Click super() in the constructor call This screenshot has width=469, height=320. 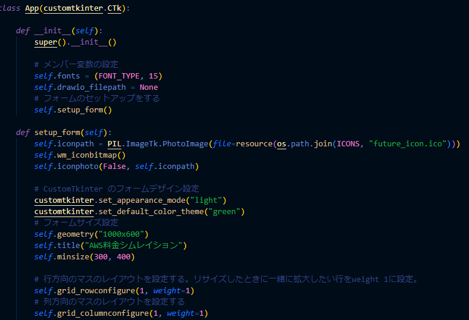[50, 42]
